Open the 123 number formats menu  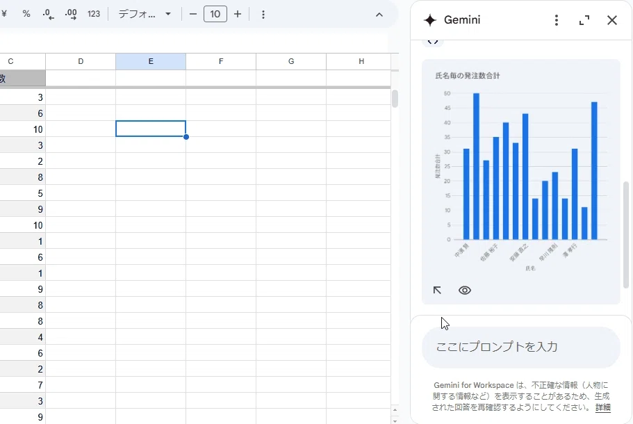pos(94,14)
